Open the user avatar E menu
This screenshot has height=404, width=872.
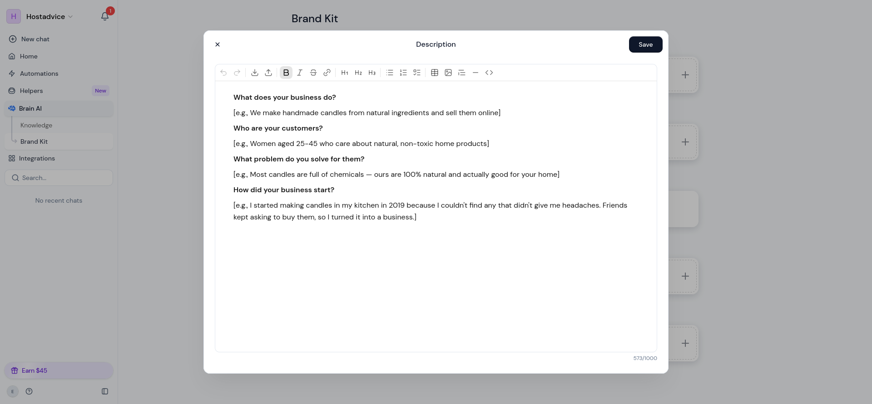13,391
